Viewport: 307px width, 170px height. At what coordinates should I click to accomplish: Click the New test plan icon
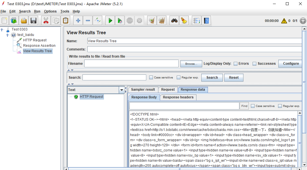coord(4,21)
